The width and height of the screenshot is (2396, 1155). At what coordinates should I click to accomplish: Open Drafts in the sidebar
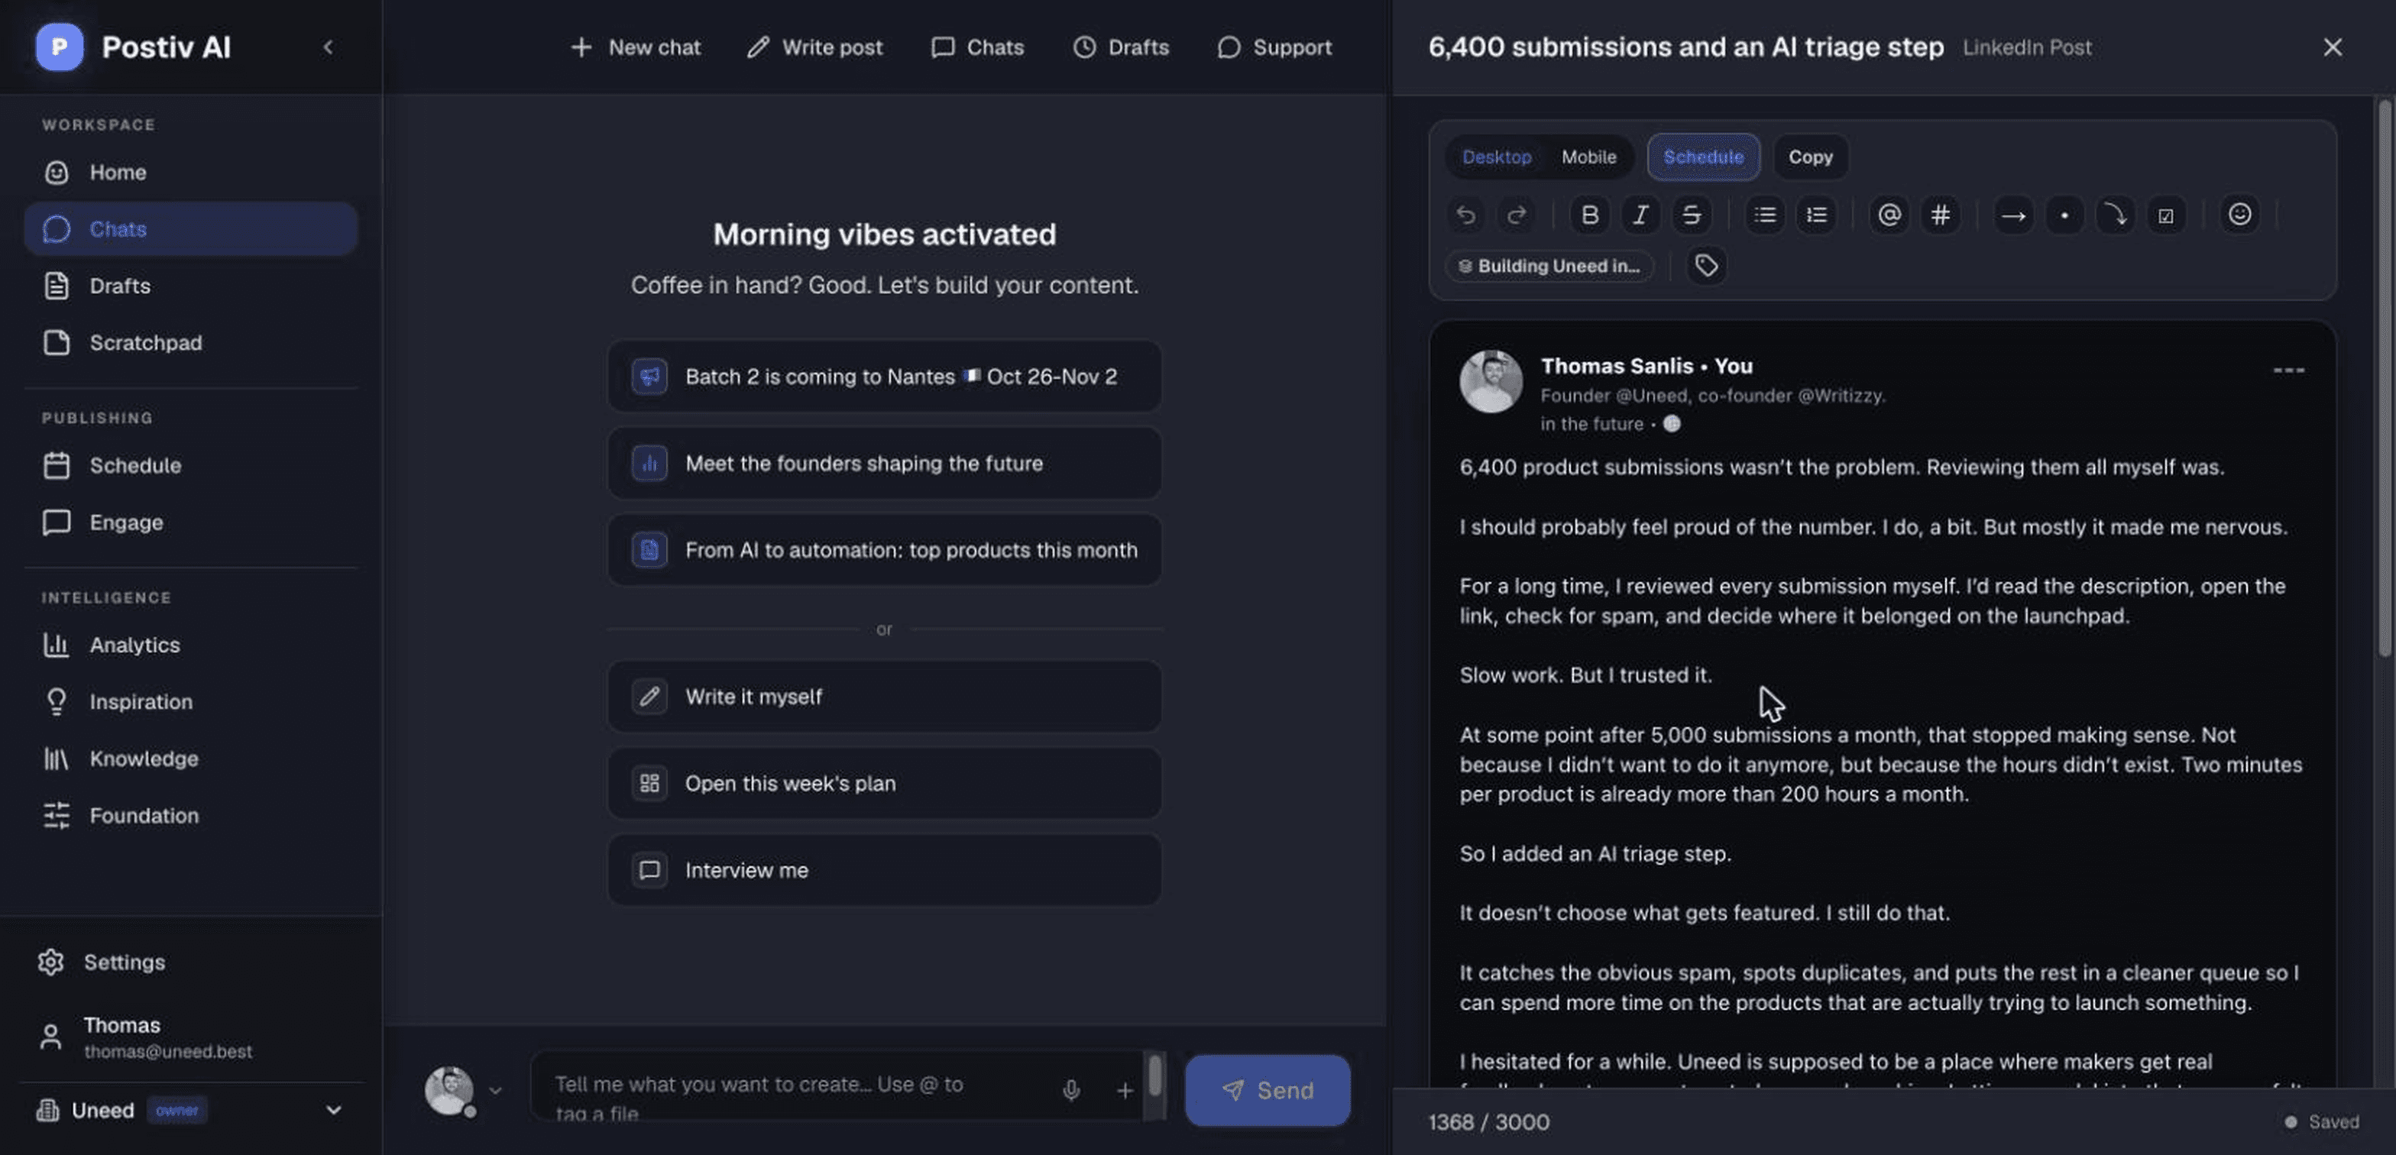(191, 286)
